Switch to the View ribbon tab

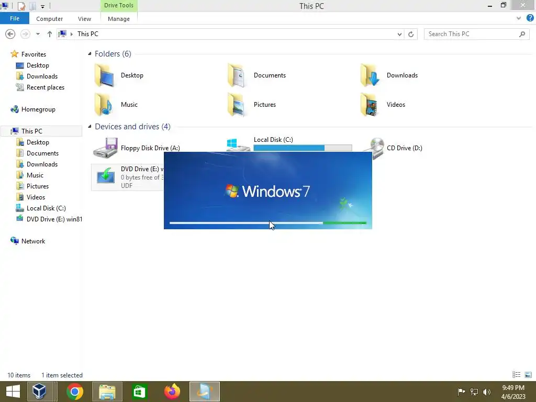point(84,19)
